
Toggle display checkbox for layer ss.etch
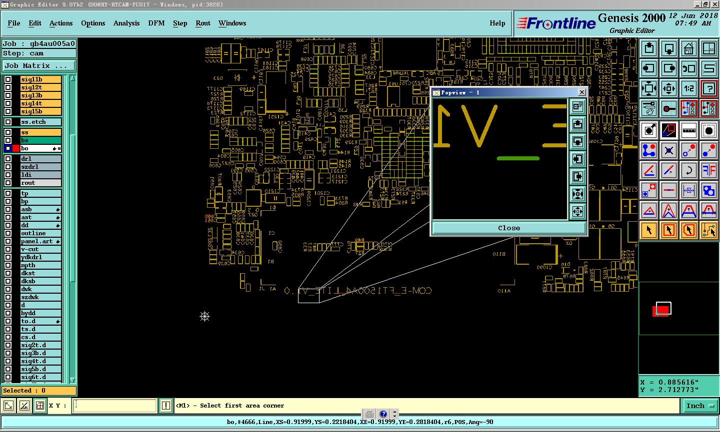click(8, 122)
